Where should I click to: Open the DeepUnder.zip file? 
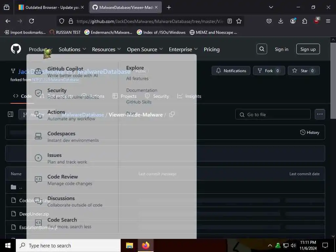[x=34, y=214]
